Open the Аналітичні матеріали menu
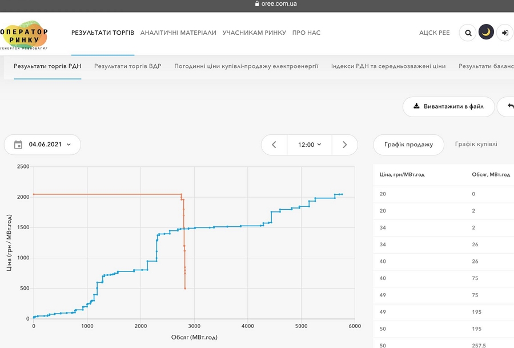This screenshot has height=348, width=514. [x=178, y=33]
